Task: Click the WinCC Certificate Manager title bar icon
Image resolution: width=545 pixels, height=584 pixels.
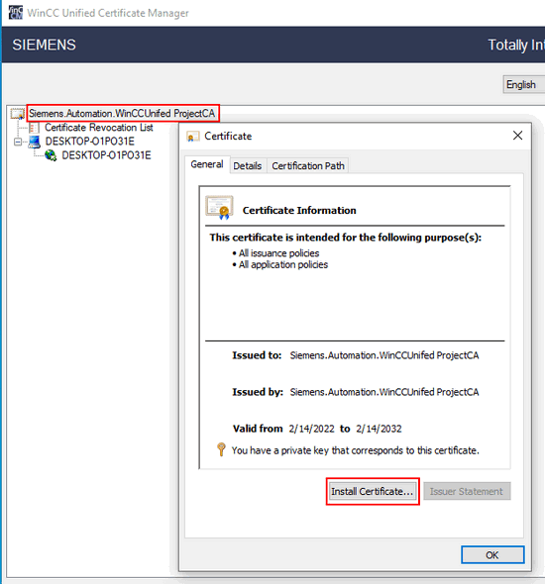Action: coord(16,12)
